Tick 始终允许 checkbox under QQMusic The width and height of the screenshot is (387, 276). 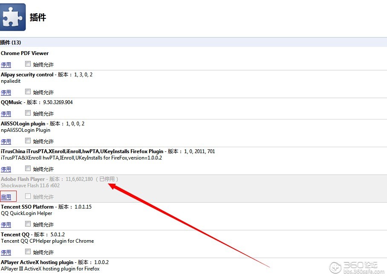[x=28, y=113]
